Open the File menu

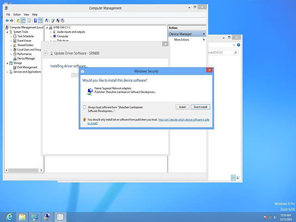8,15
